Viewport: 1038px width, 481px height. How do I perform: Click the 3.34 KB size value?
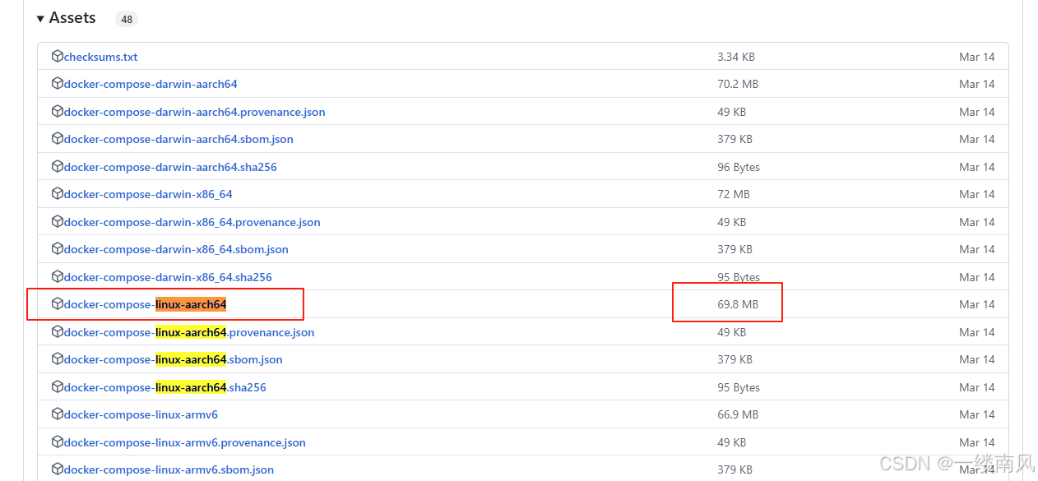click(x=736, y=57)
